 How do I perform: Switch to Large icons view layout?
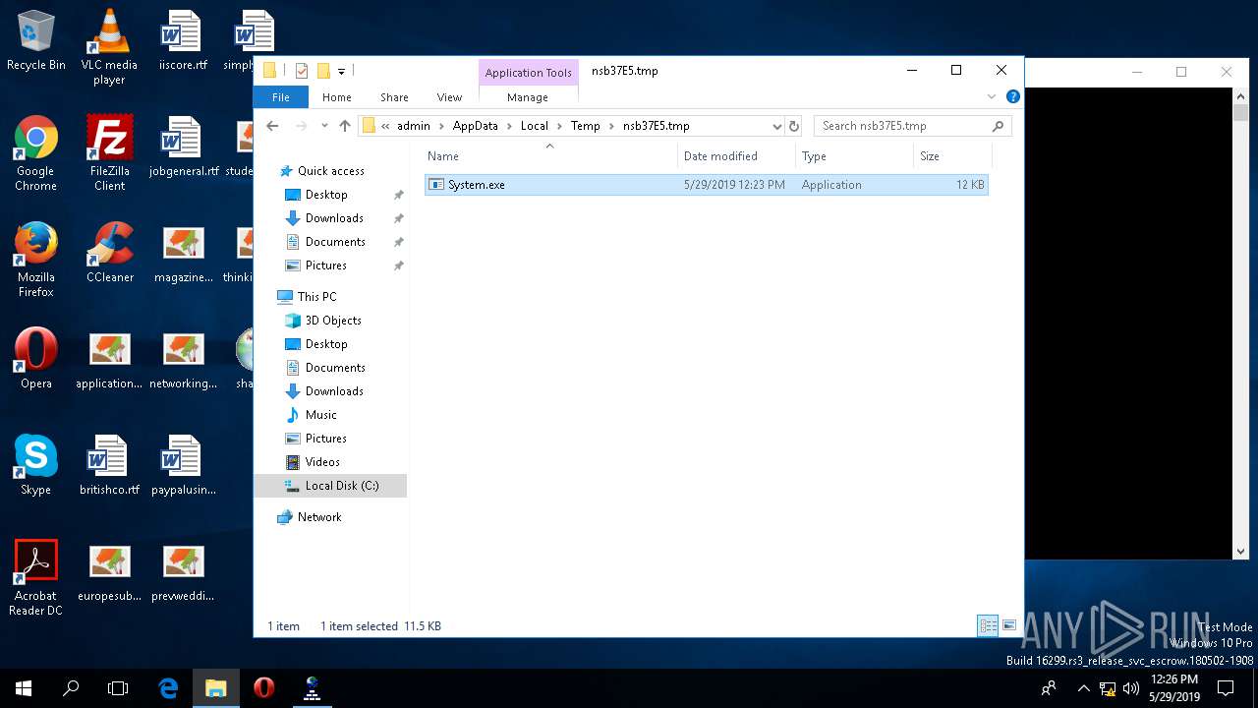tap(1008, 625)
